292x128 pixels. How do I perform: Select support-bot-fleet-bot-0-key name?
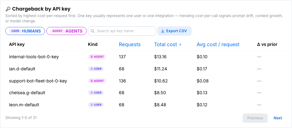(x=38, y=81)
